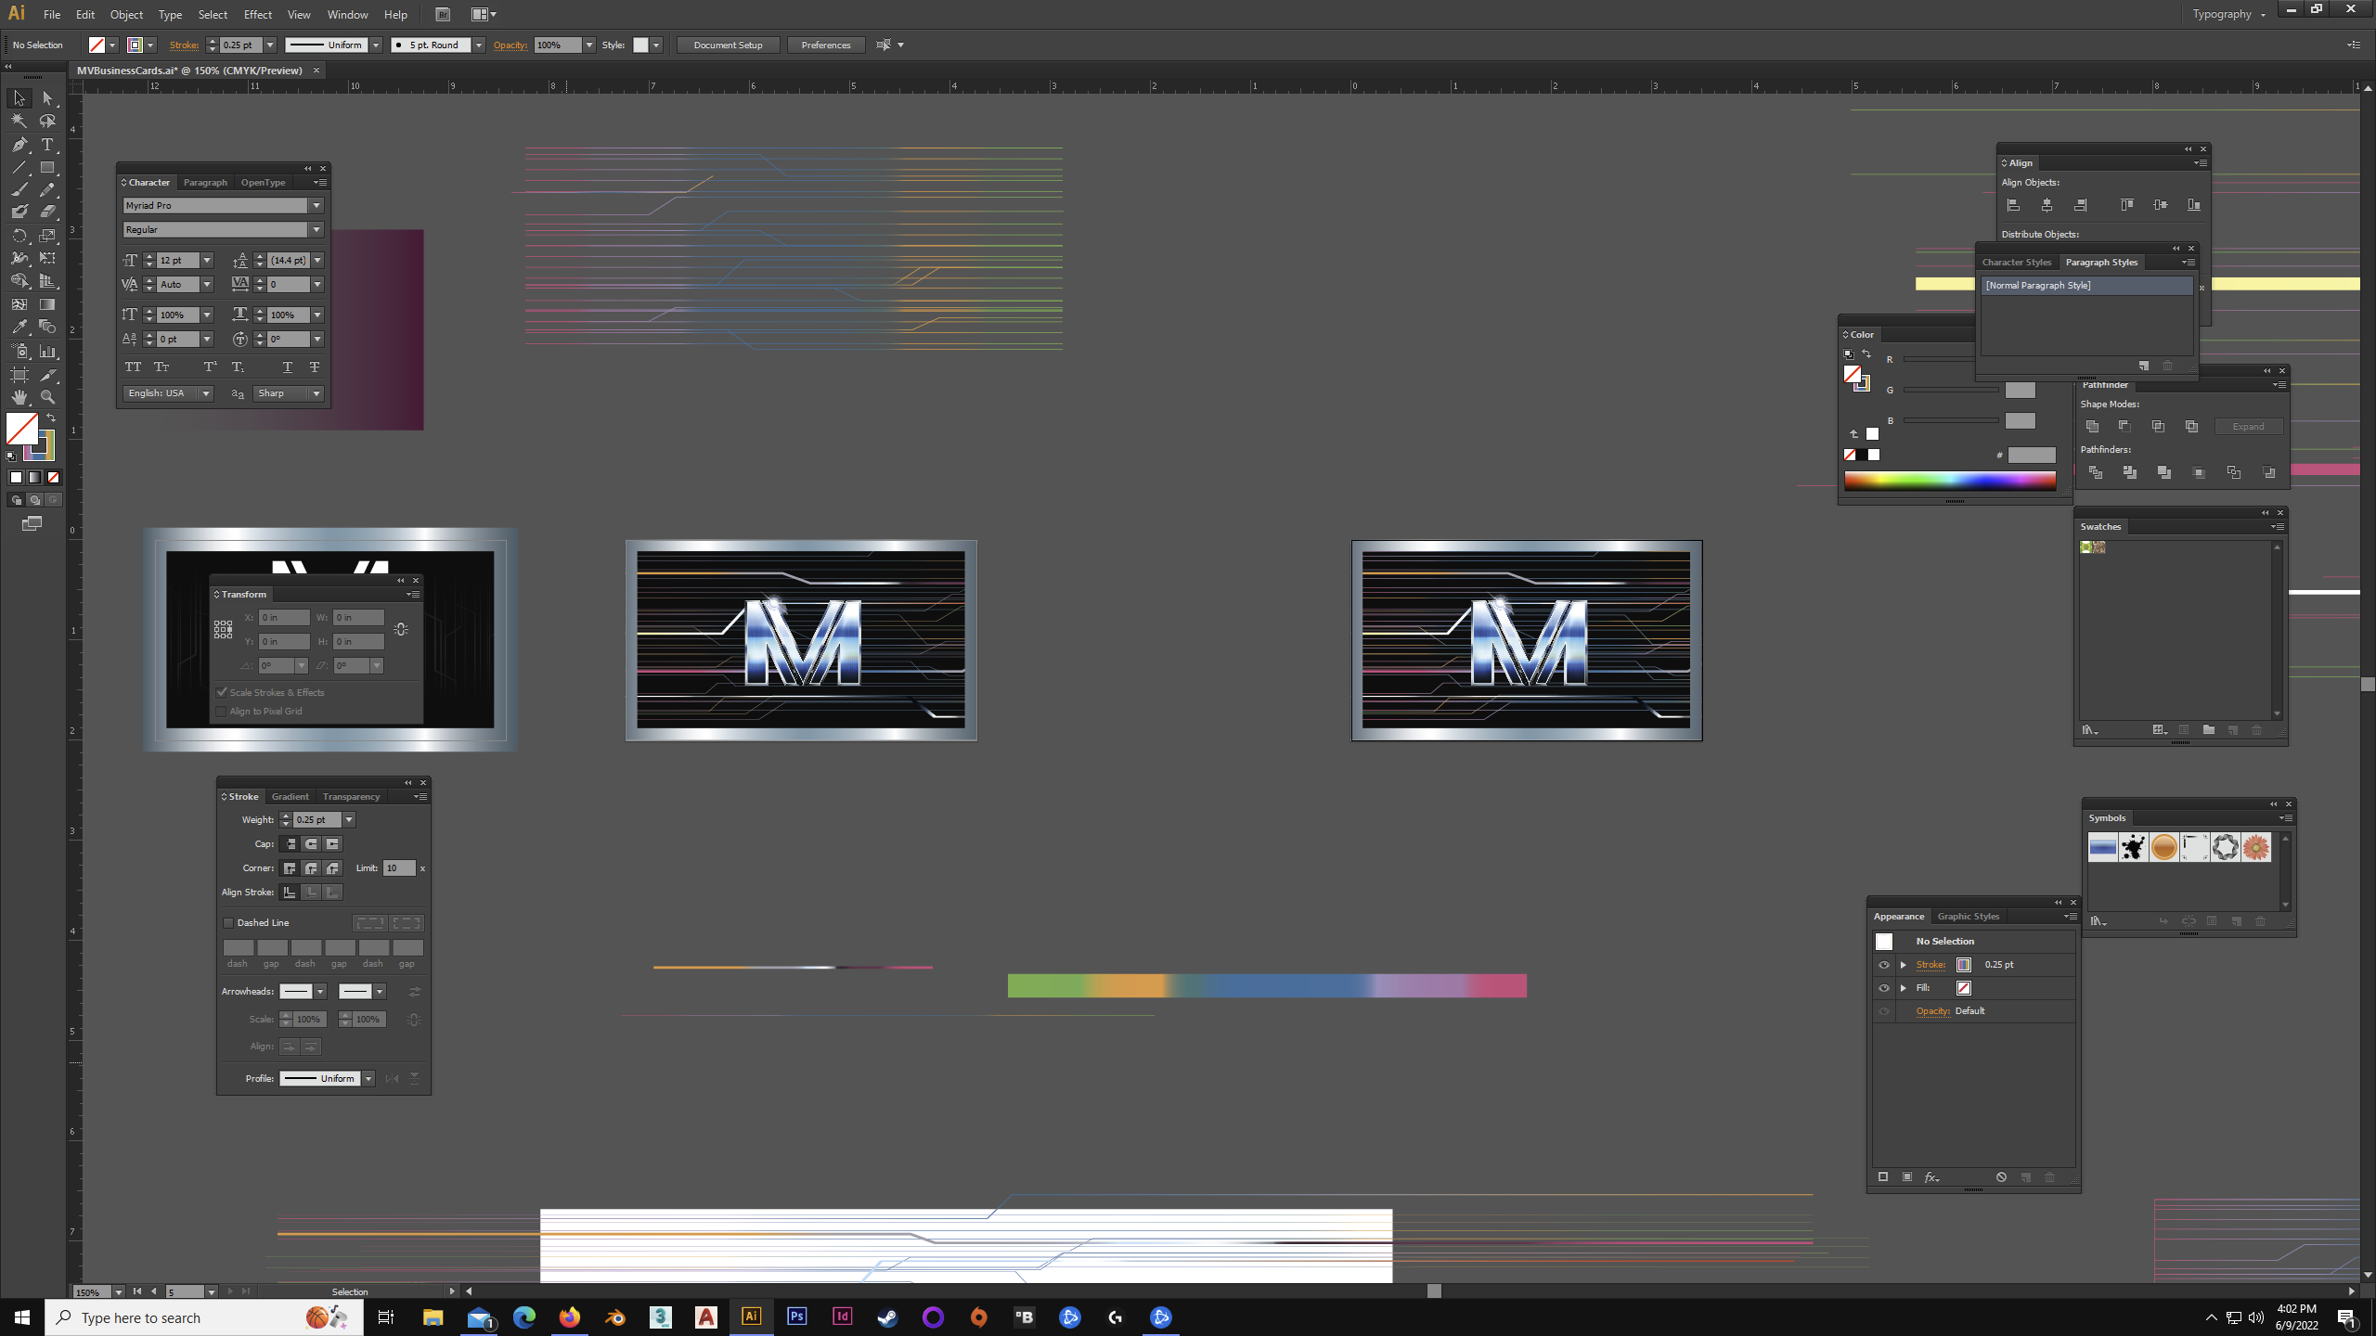
Task: Select the Rotate tool
Action: tap(19, 236)
